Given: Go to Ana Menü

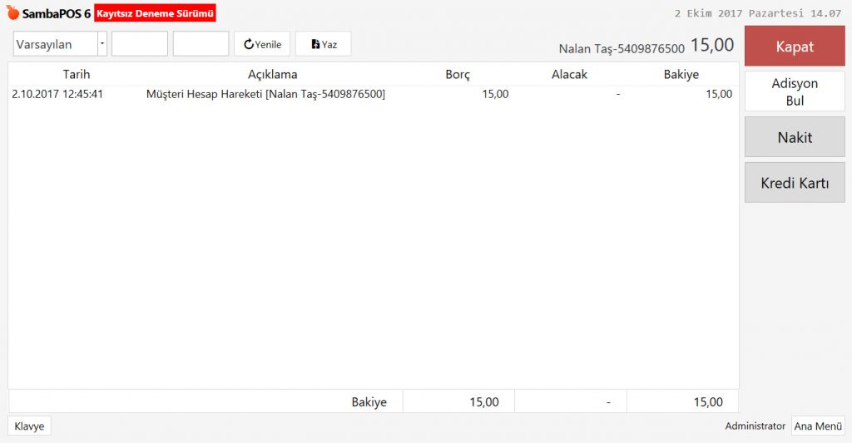Looking at the screenshot, I should click(818, 426).
